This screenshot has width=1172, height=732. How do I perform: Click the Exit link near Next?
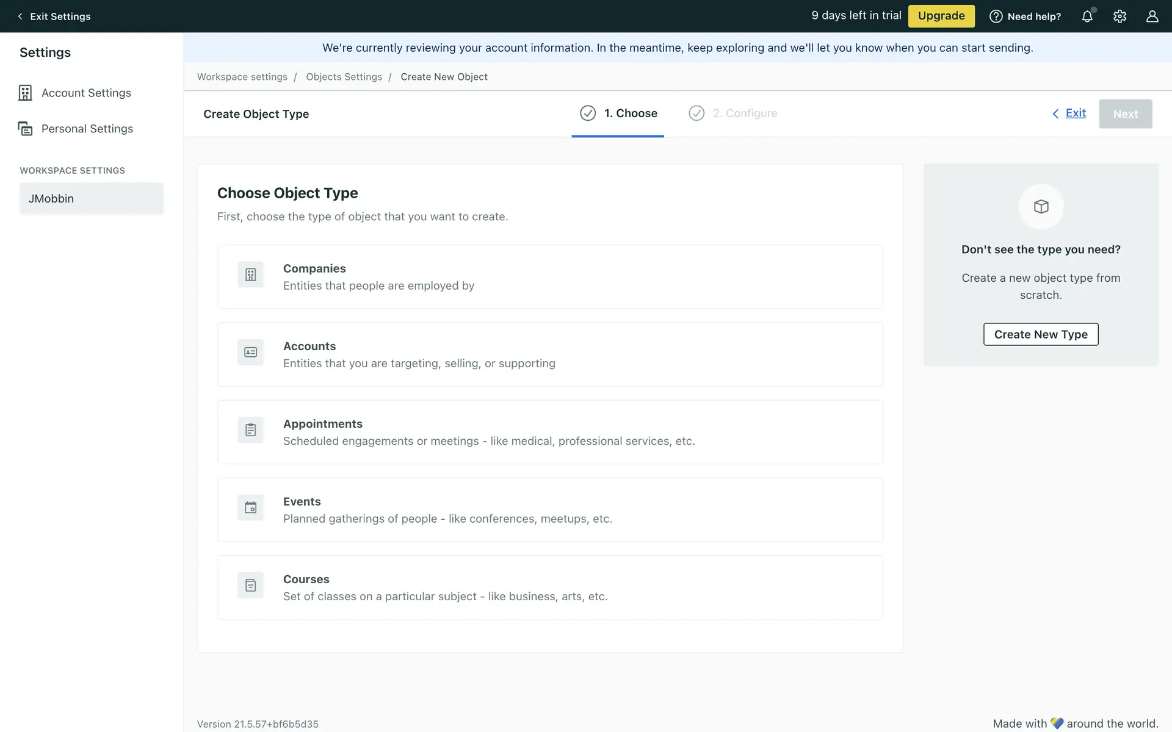1075,113
